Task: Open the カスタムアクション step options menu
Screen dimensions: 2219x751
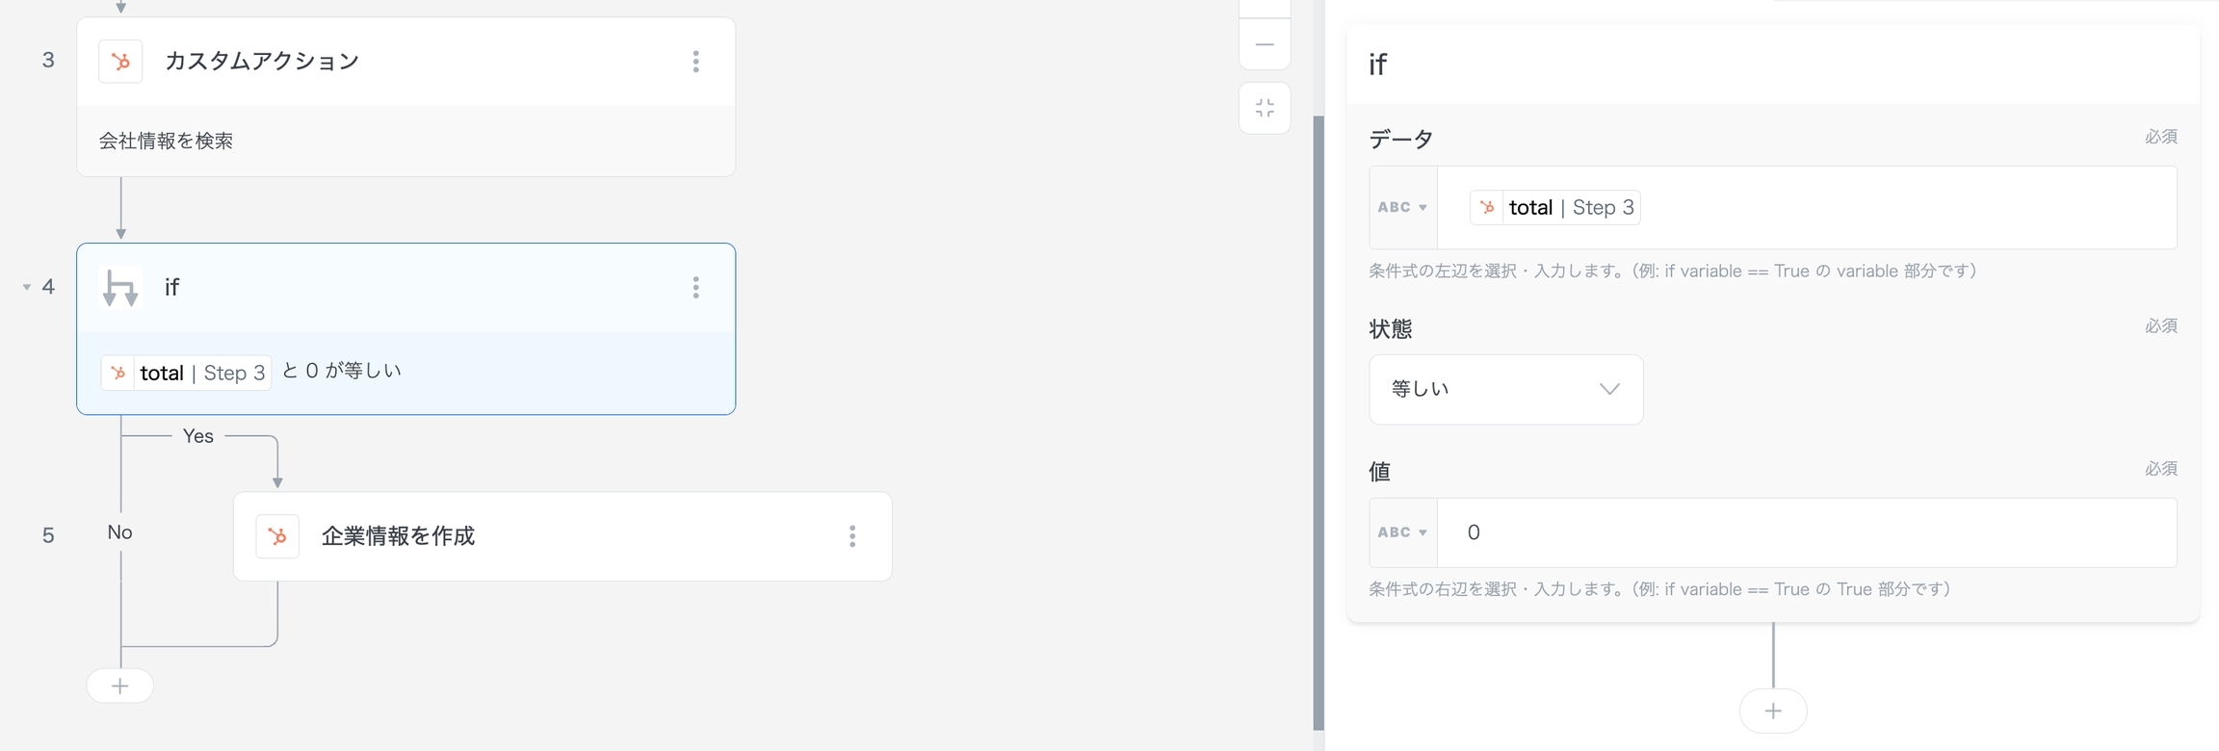Action: (x=695, y=62)
